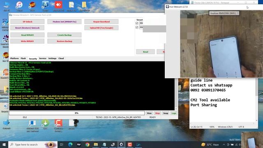This screenshot has height=148, width=263.
Task: Open the AnyDesk desktop icon
Action: (58, 6)
